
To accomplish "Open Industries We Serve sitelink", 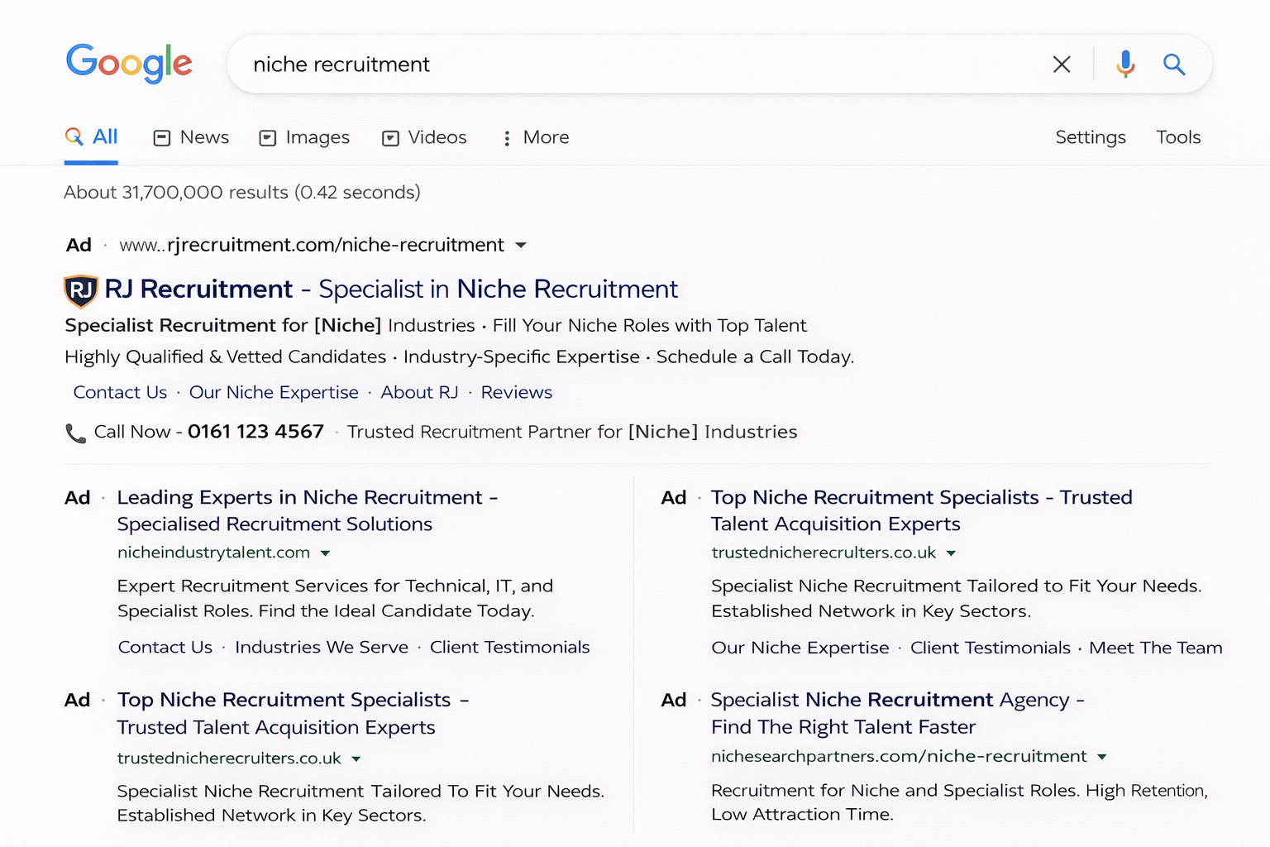I will [321, 648].
